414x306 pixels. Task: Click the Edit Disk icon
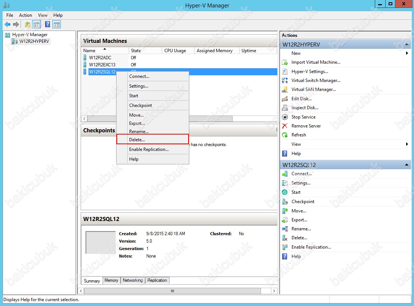284,98
